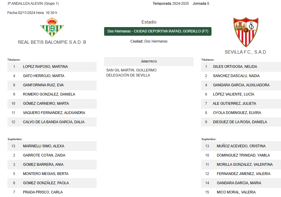Select Sevilla substitute MUÑOZ ACEVEDO, CRISTINA
The height and width of the screenshot is (197, 281).
point(241,146)
